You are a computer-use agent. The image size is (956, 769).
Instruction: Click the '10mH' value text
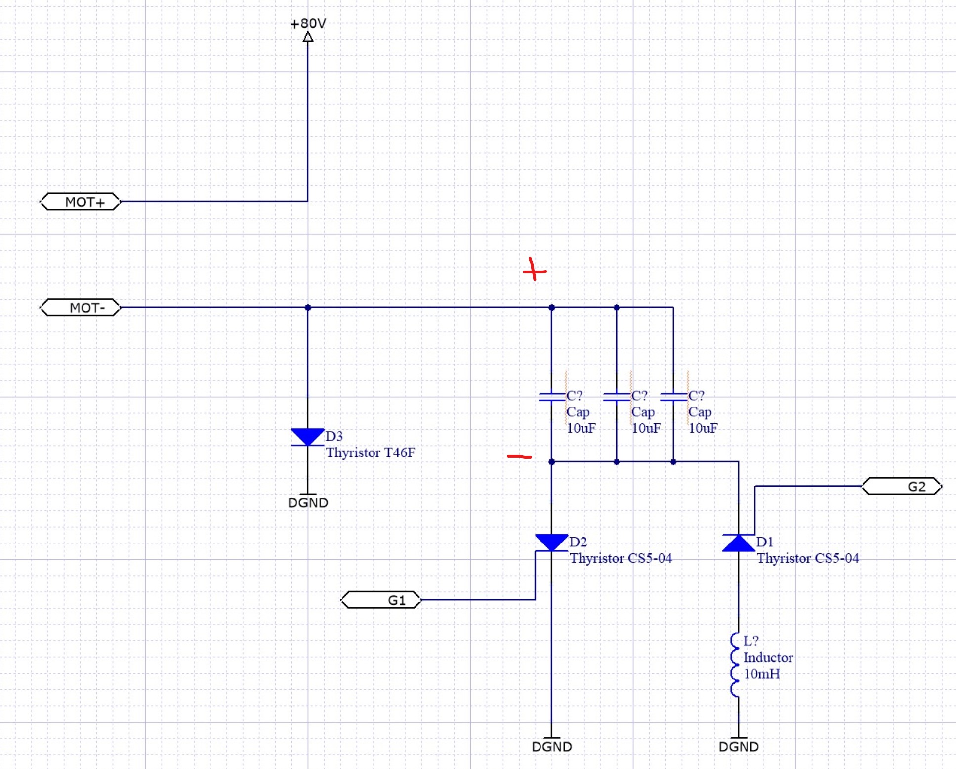pos(762,674)
